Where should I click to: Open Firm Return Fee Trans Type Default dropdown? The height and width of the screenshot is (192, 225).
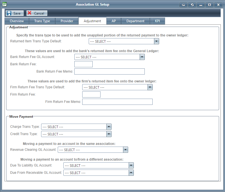[150, 87]
